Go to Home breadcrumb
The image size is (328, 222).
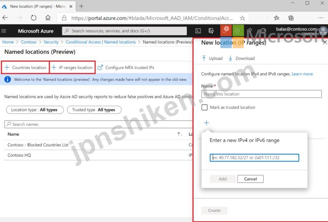(x=8, y=42)
